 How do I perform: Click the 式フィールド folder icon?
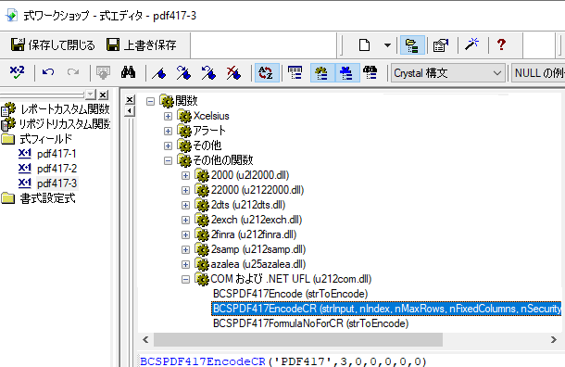8,139
